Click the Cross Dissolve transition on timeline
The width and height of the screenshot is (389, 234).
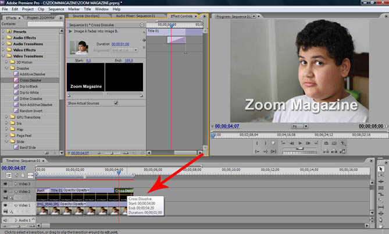[124, 191]
